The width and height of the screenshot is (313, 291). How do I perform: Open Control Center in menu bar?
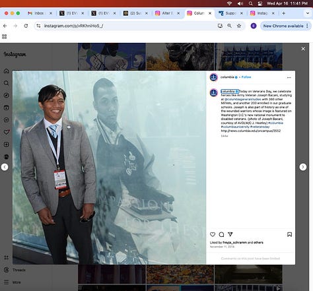(260, 3)
